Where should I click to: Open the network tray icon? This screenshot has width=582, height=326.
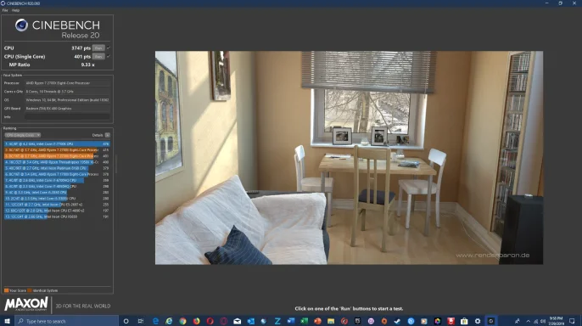[x=535, y=321]
